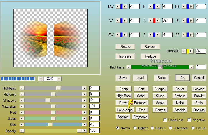Screen dimensions: 208x135
Task: Apply the Sharp preset
Action: 124,89
